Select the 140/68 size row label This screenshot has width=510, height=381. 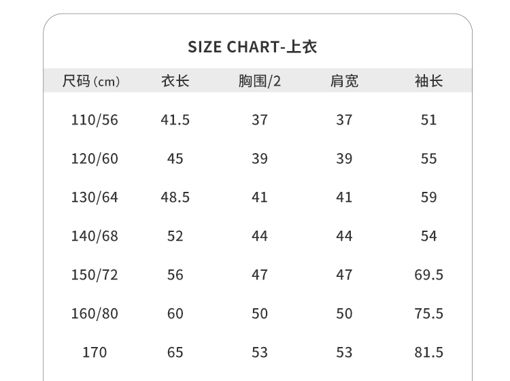pos(95,237)
